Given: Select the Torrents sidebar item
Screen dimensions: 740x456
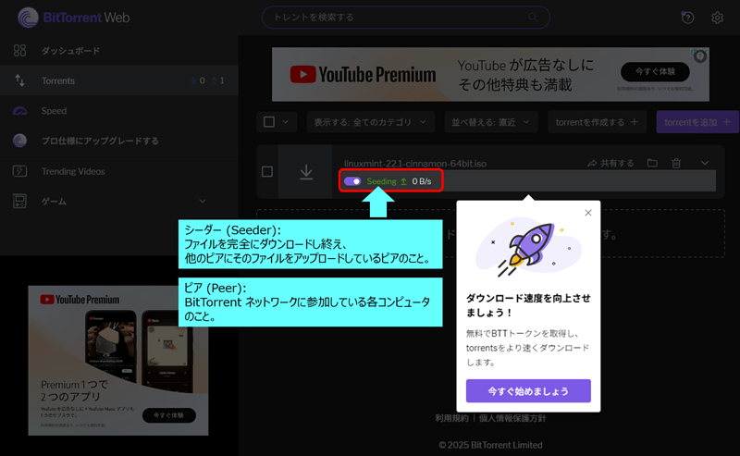Looking at the screenshot, I should (119, 80).
